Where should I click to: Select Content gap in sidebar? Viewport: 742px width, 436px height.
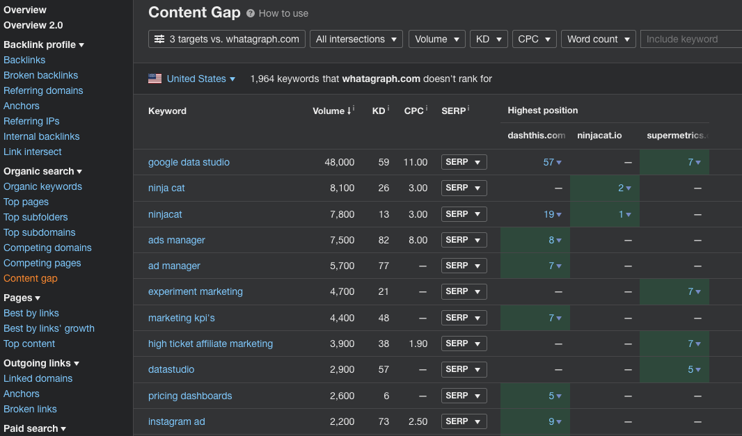click(31, 279)
